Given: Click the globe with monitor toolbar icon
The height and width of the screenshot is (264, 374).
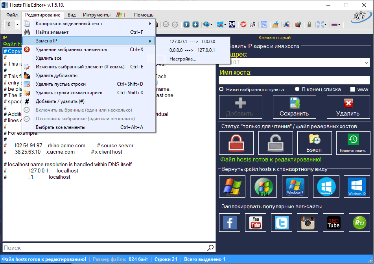Looking at the screenshot, I should click(x=206, y=24).
